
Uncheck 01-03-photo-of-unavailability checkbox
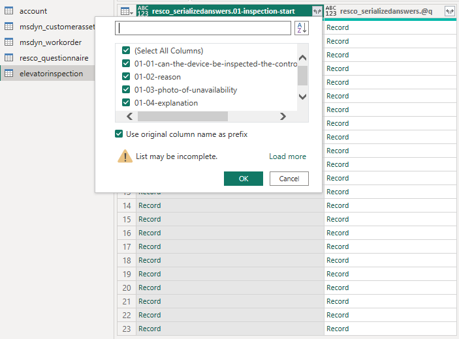[126, 90]
